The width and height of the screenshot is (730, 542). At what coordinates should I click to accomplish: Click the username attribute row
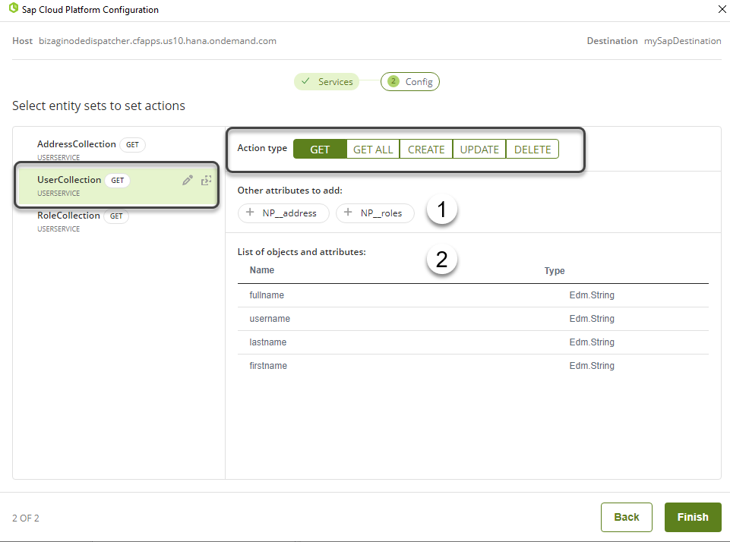pyautogui.click(x=473, y=319)
